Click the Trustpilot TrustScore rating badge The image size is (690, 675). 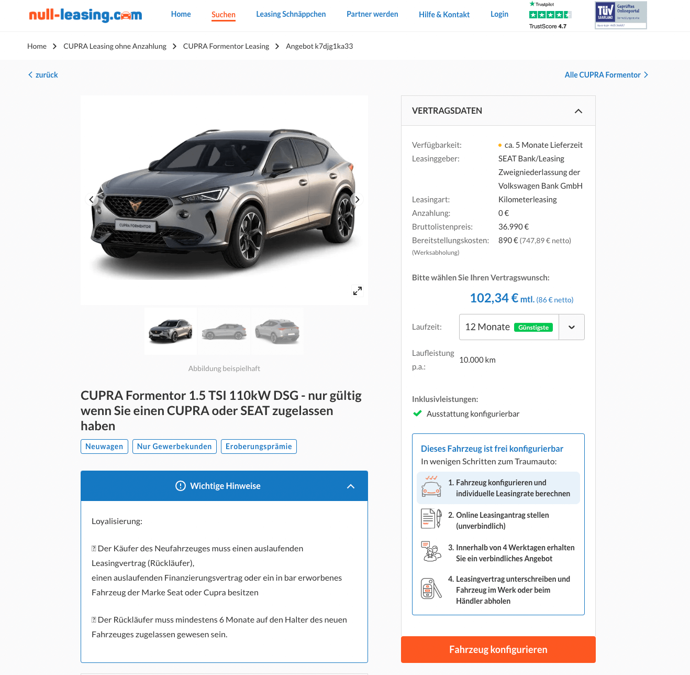(x=550, y=15)
